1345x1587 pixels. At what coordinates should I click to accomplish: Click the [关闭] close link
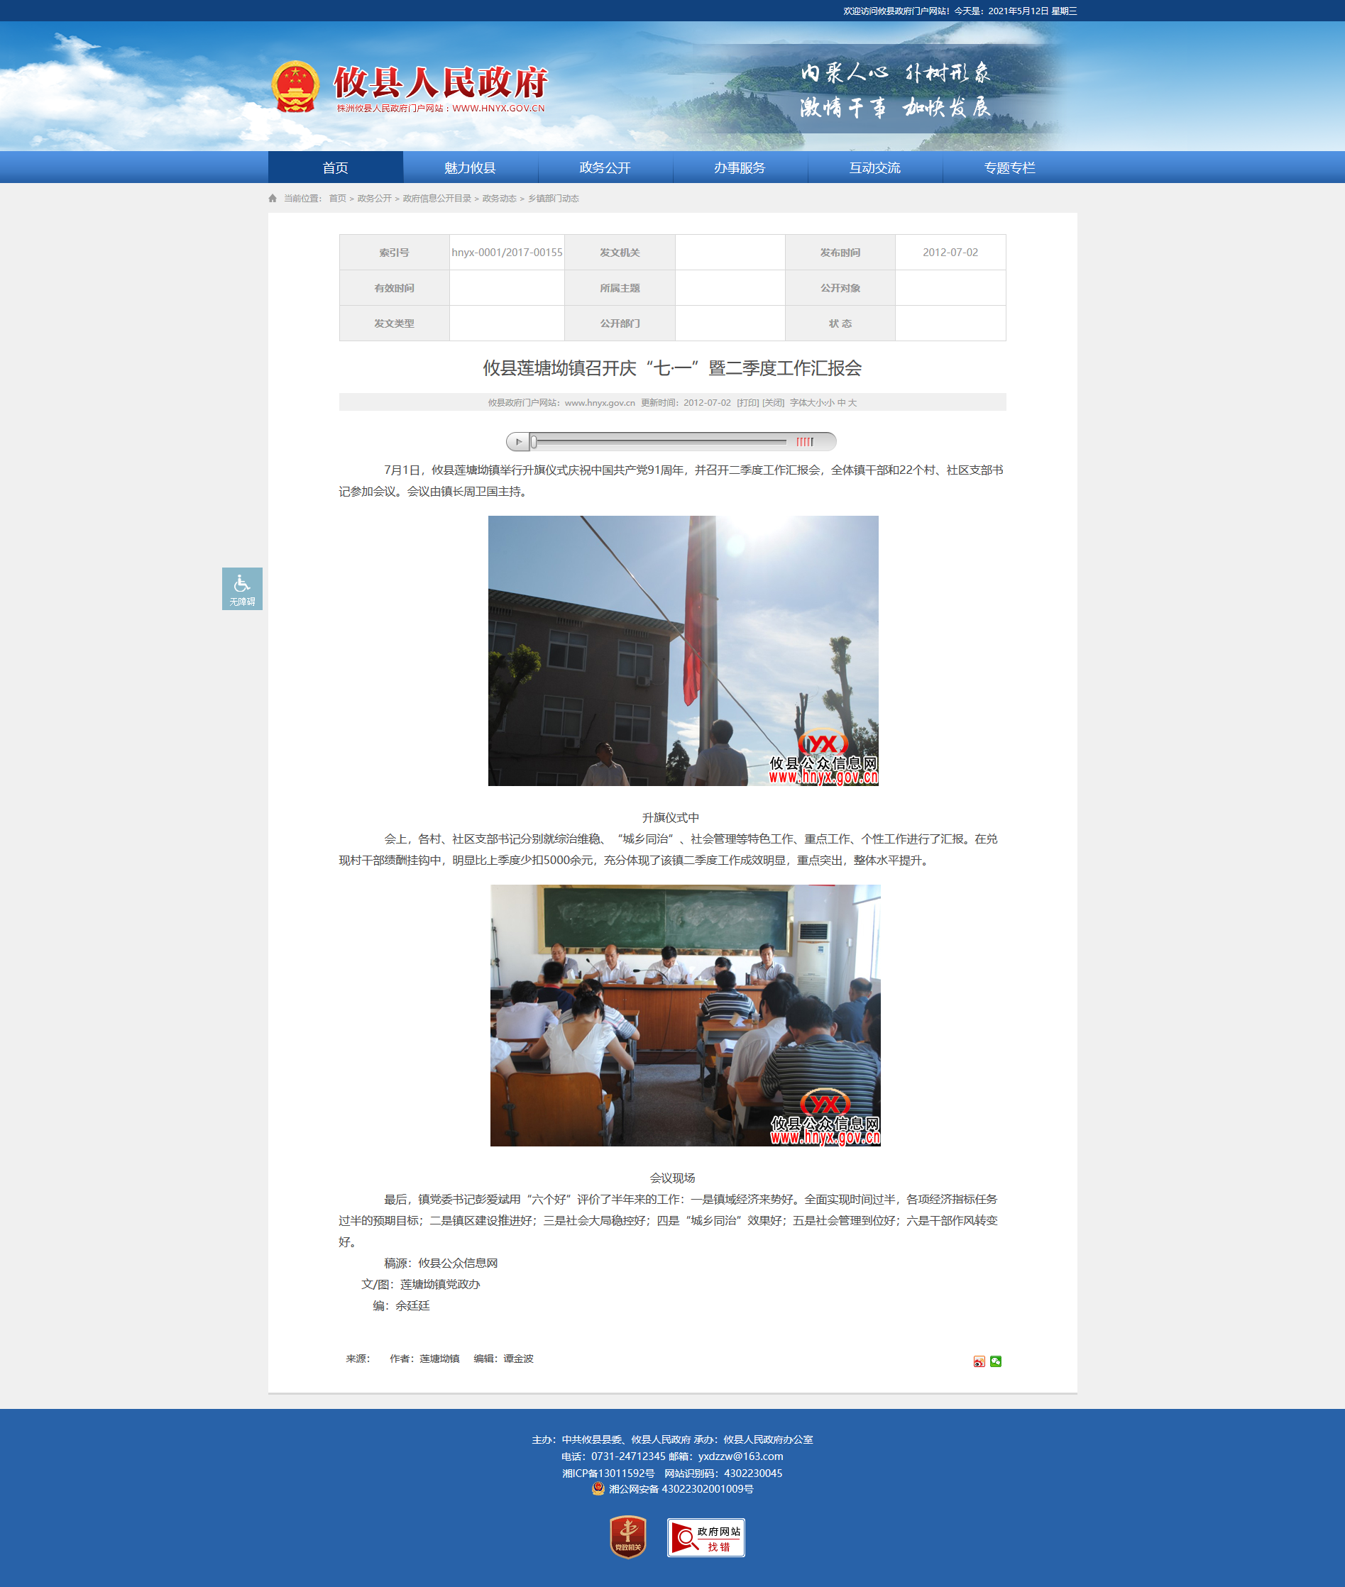[x=773, y=402]
